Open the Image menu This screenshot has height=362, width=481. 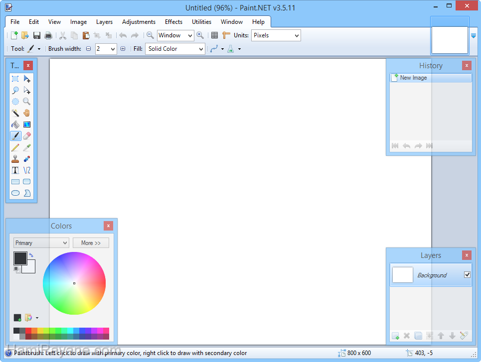pos(79,22)
